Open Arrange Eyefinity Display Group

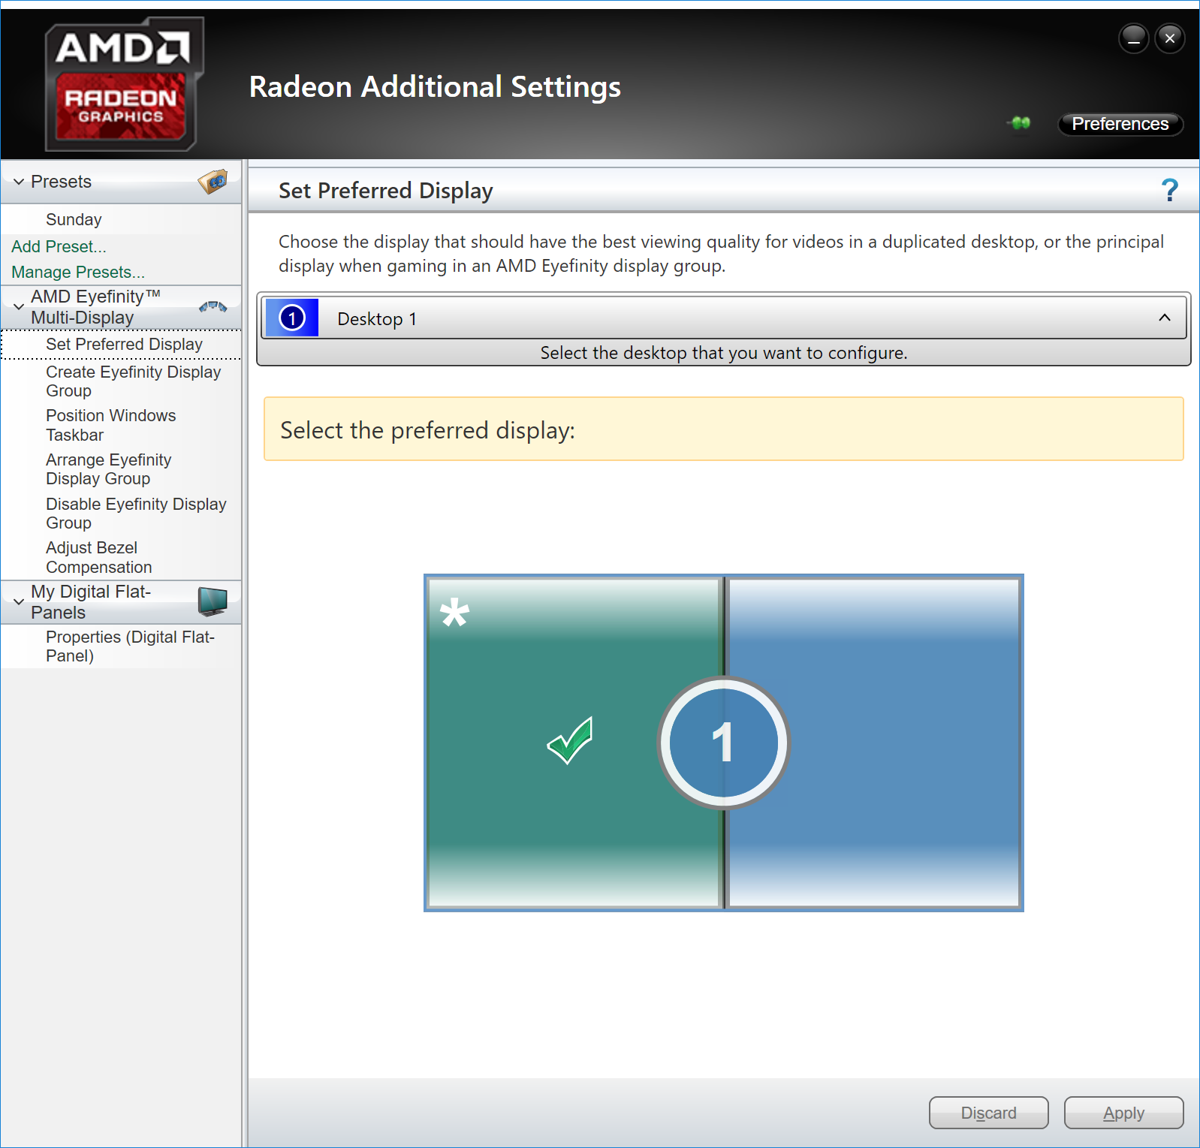coord(108,469)
